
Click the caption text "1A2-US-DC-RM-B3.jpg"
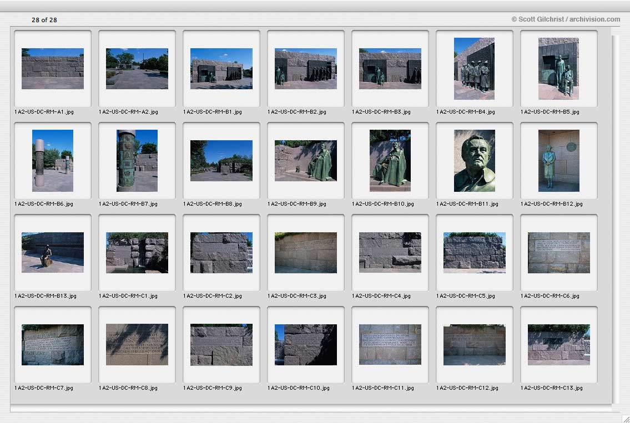pyautogui.click(x=381, y=112)
